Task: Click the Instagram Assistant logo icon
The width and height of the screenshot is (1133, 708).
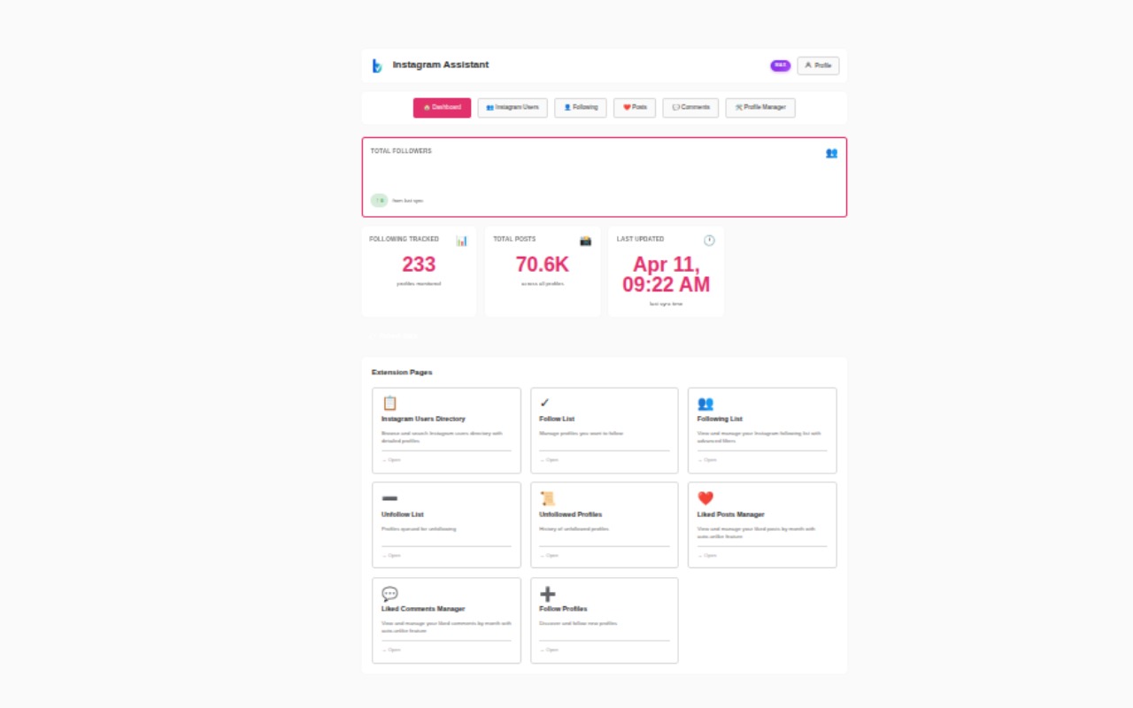Action: 377,65
